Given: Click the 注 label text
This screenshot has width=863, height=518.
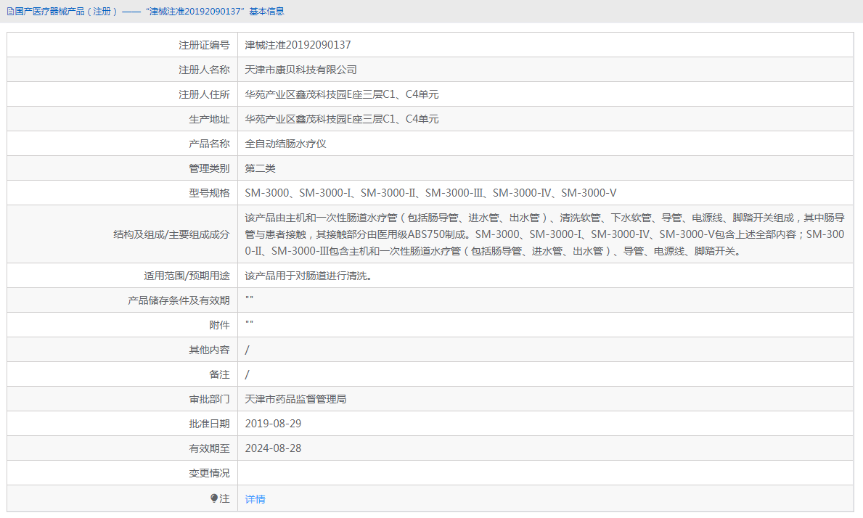Looking at the screenshot, I should click(224, 498).
